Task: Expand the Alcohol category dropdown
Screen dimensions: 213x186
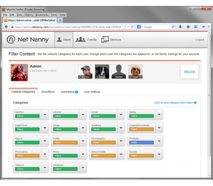Action: 83,115
